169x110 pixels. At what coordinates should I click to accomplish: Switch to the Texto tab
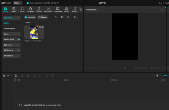coord(22,10)
